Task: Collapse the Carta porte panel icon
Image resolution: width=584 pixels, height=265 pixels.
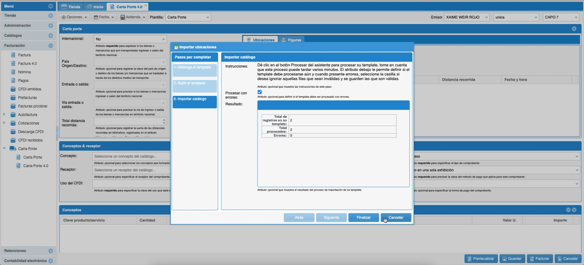Action: coord(574,29)
